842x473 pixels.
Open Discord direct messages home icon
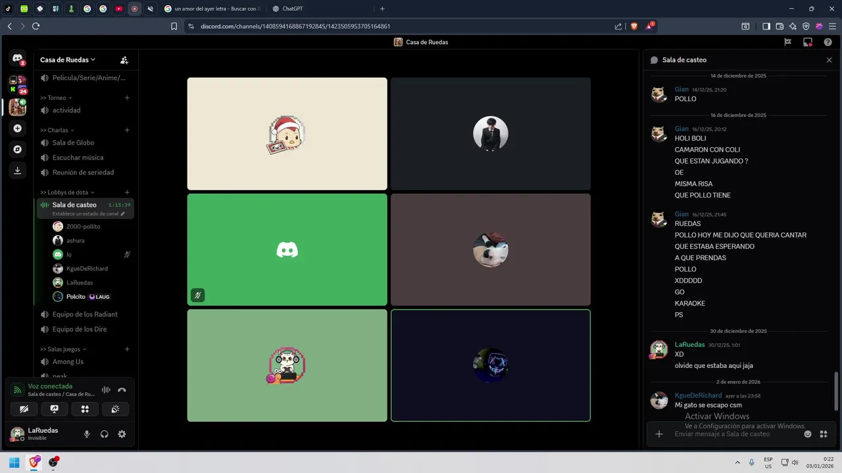[x=18, y=58]
